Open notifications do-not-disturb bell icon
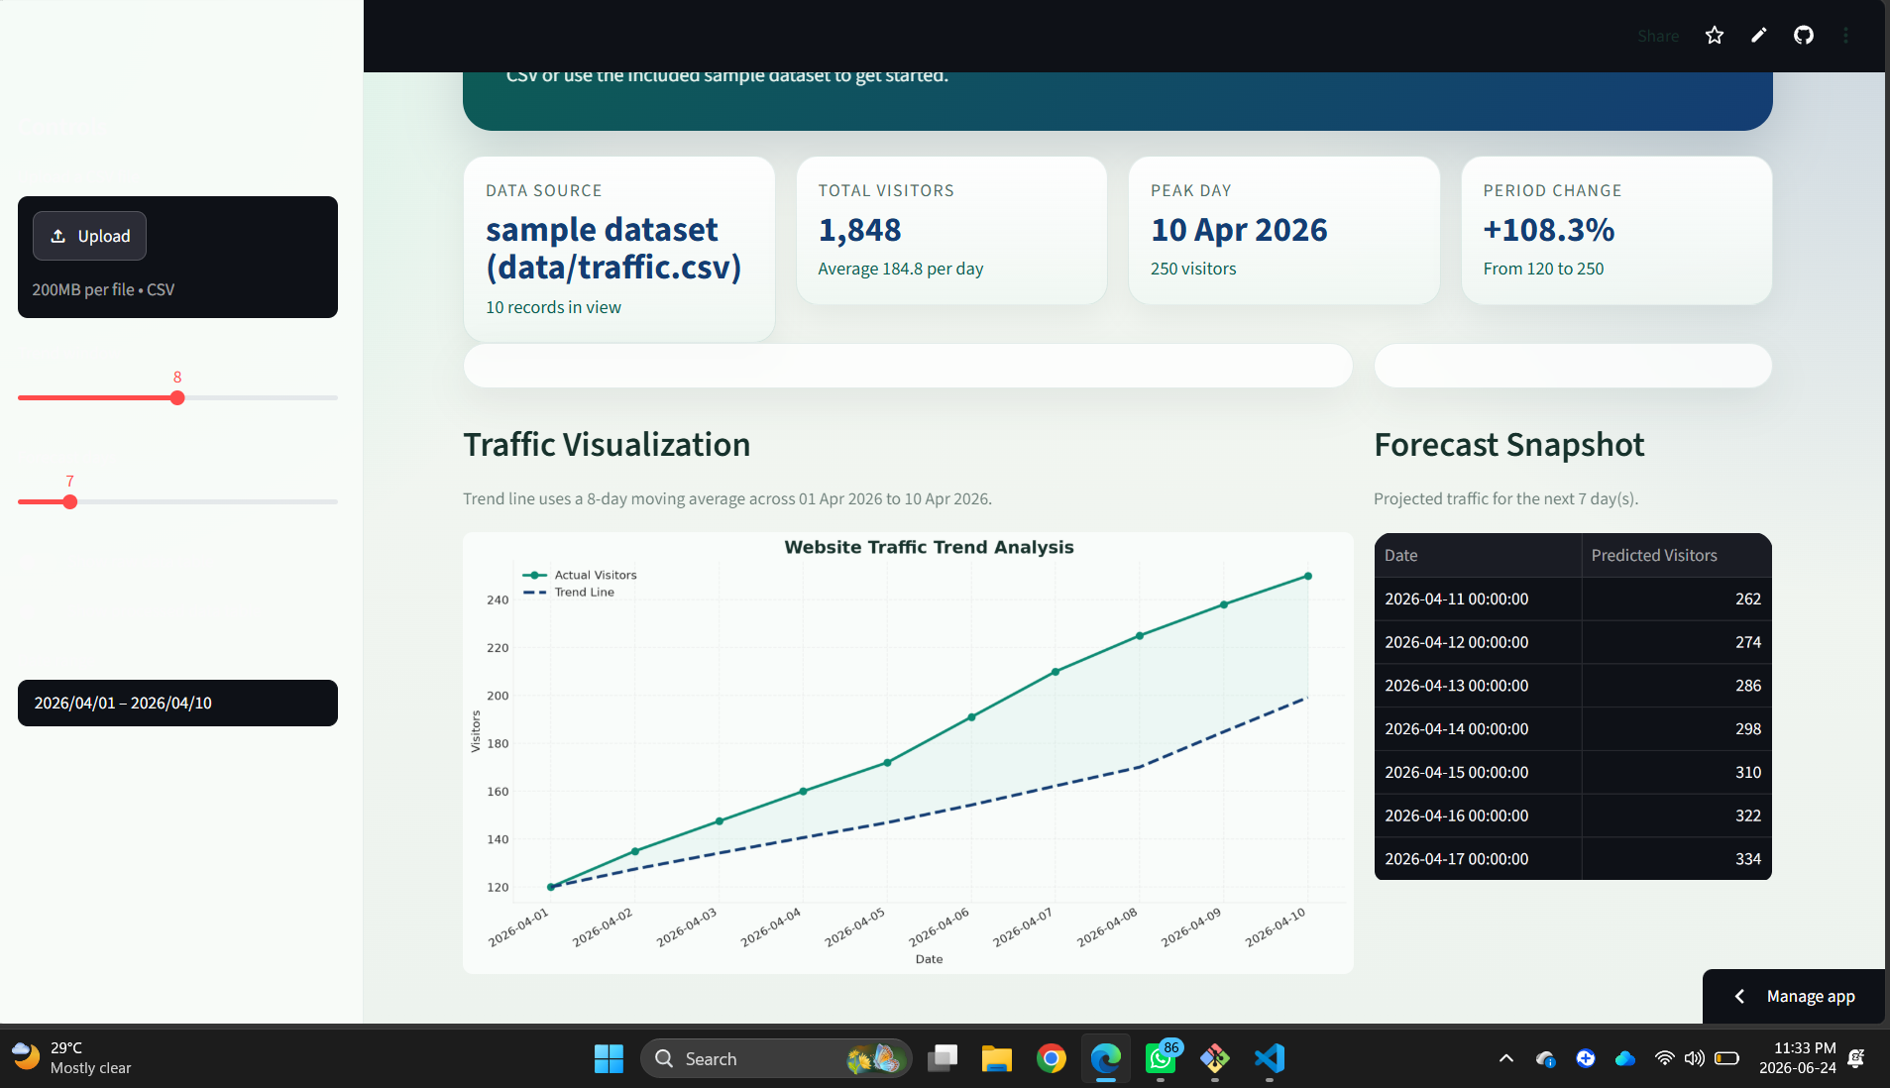Image resolution: width=1890 pixels, height=1088 pixels. click(x=1856, y=1058)
